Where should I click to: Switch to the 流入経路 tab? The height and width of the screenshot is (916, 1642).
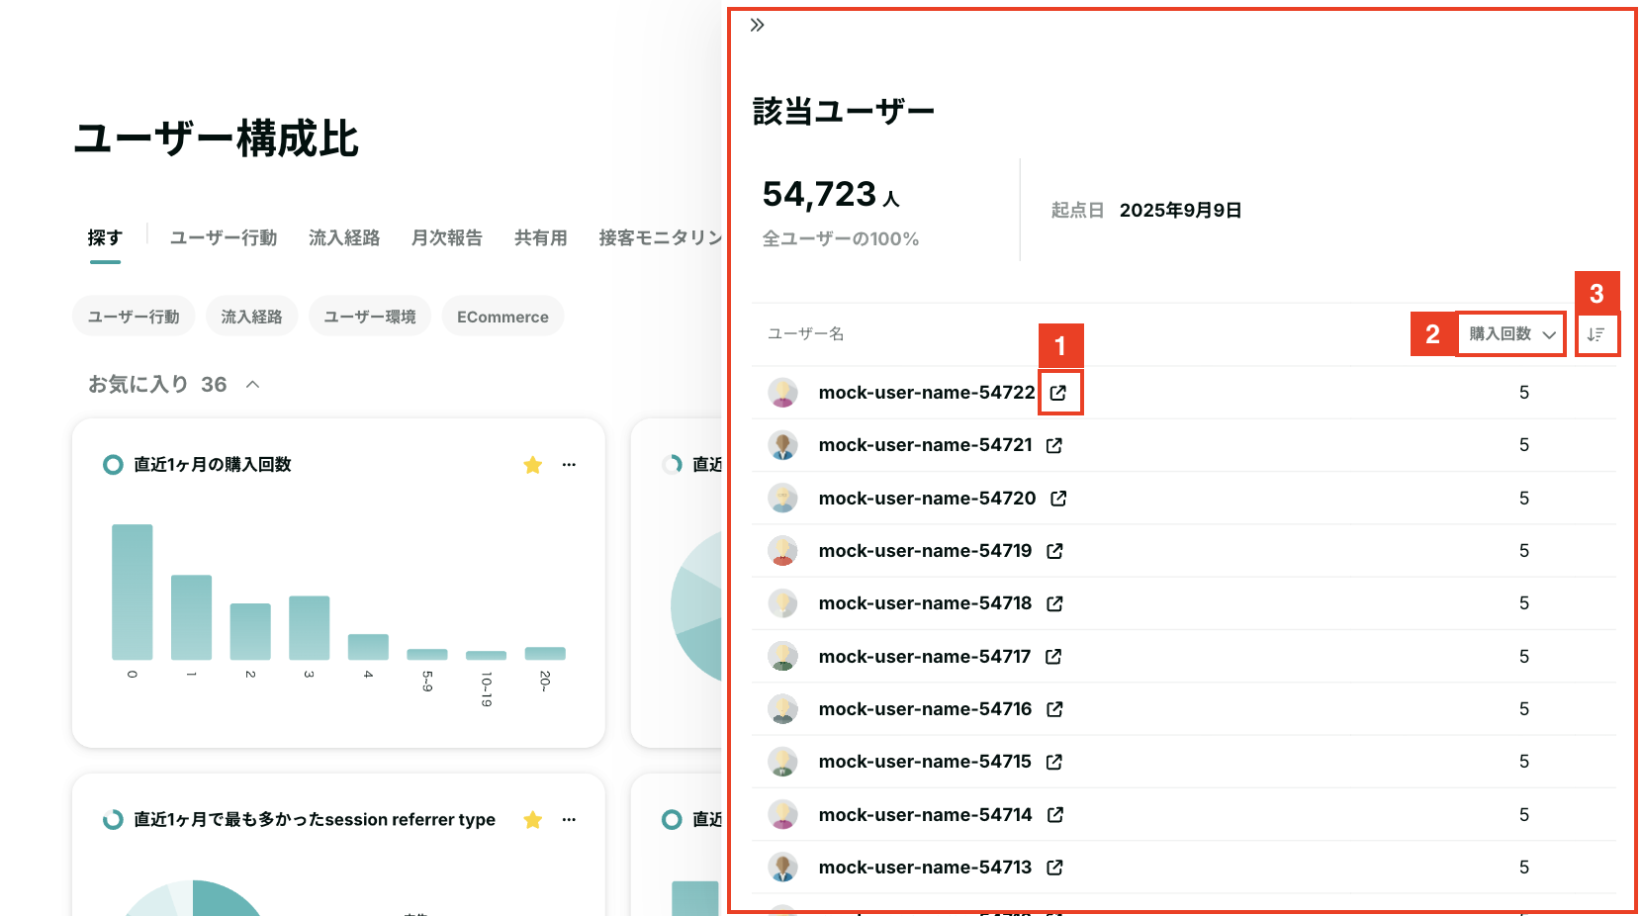pos(344,238)
